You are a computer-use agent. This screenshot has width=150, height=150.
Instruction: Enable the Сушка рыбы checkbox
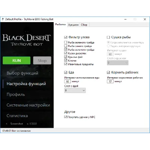click(x=108, y=37)
